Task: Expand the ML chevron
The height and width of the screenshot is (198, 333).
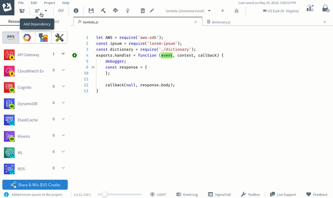Action: pos(63,152)
